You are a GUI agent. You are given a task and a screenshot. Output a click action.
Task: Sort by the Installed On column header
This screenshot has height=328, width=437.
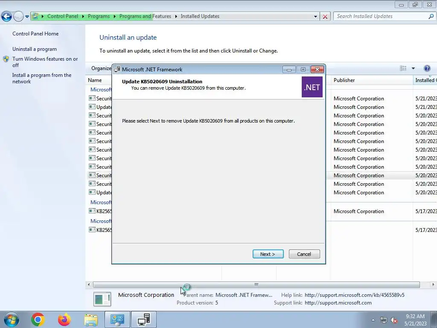(x=426, y=80)
